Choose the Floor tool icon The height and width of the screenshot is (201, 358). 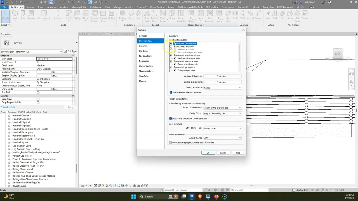86,15
